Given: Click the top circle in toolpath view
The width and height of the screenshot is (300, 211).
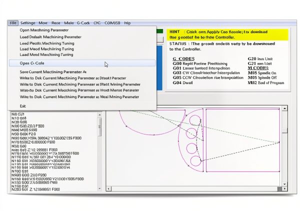Looking at the screenshot, I should click(x=195, y=120).
